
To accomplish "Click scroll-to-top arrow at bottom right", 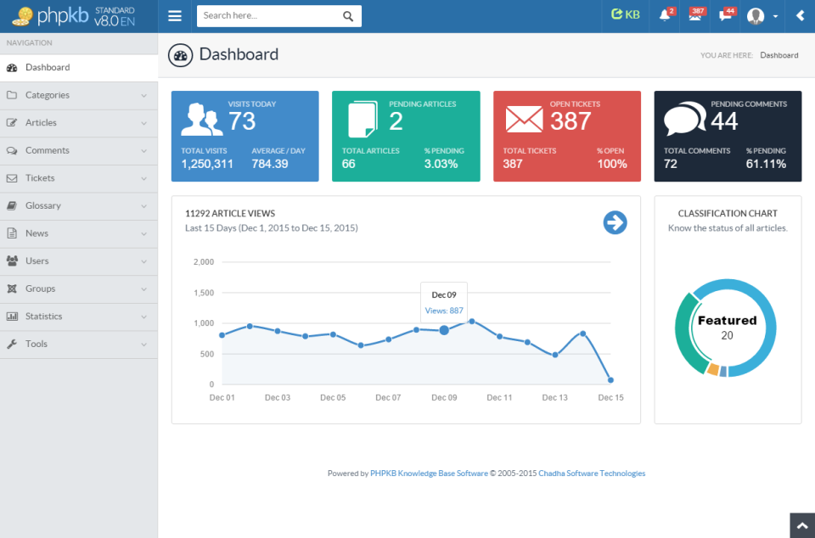I will [x=803, y=526].
